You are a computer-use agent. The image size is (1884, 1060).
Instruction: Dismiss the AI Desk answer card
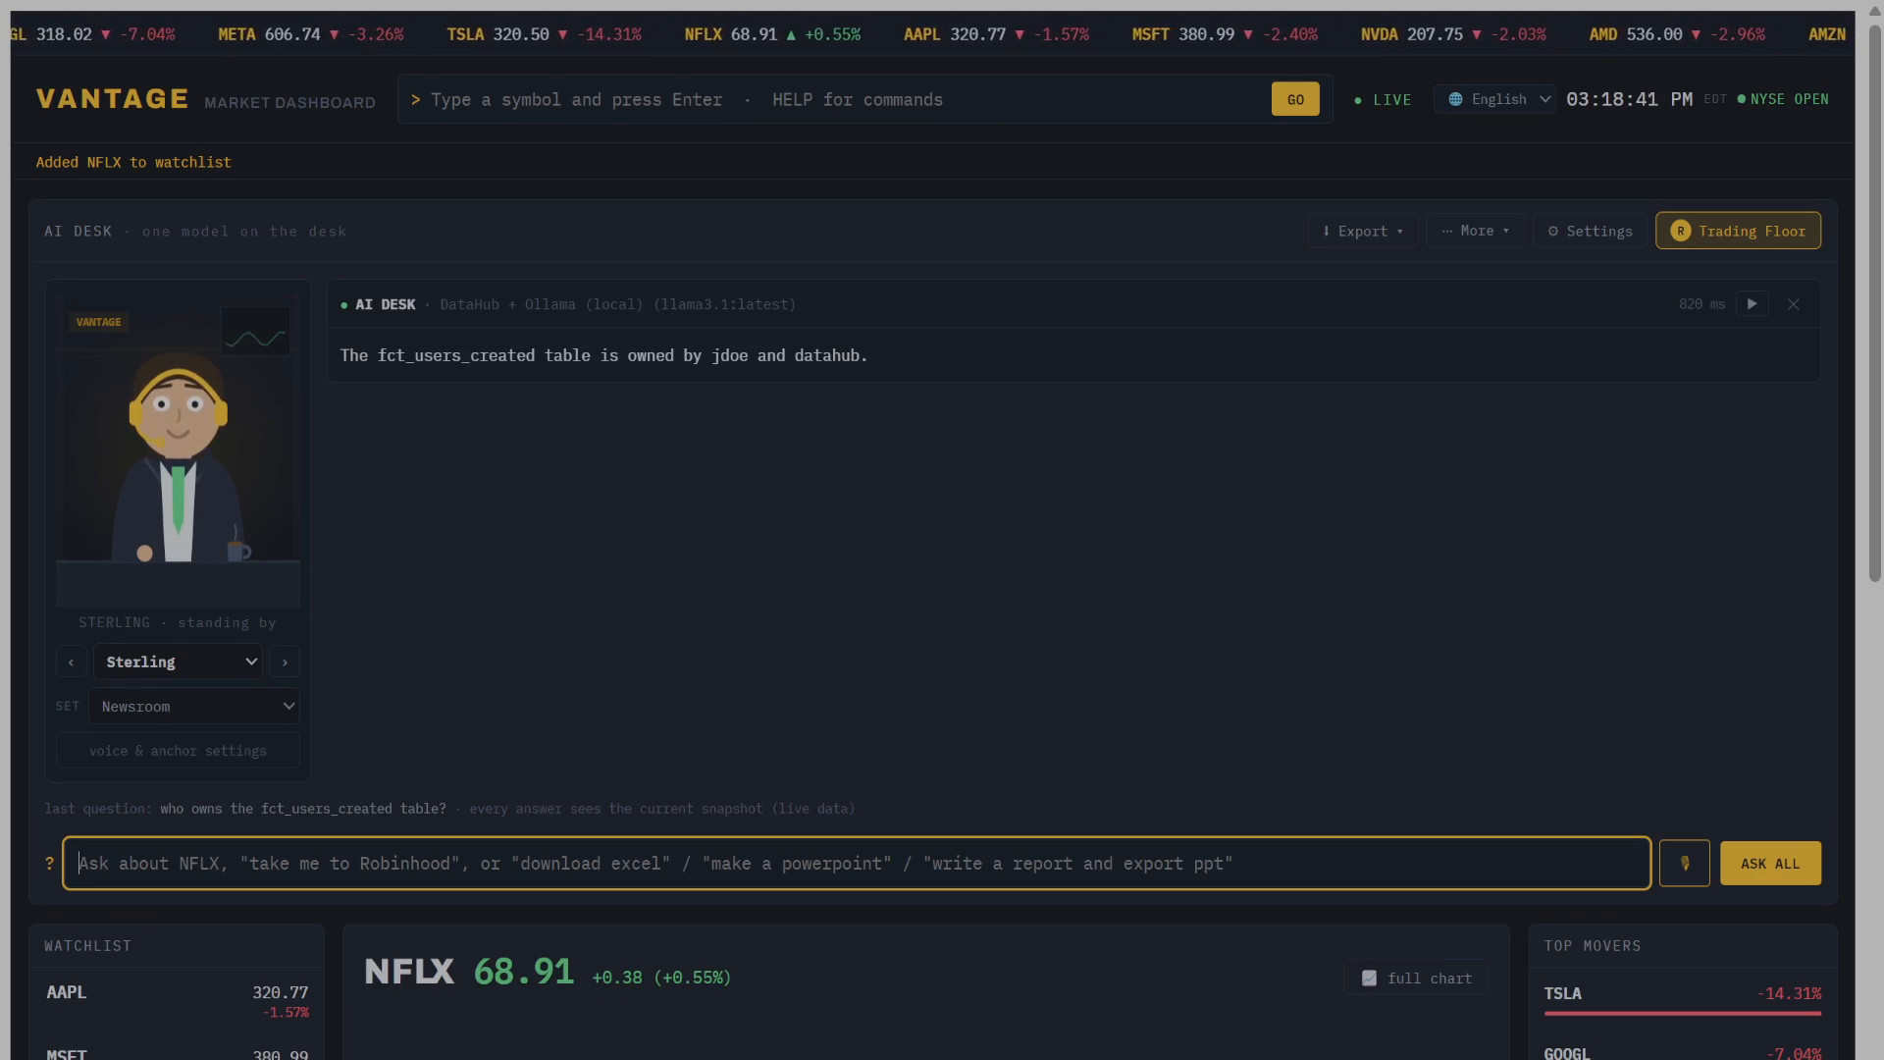tap(1793, 304)
